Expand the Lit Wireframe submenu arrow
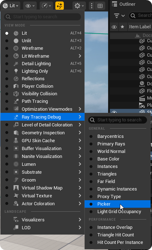 80,56
